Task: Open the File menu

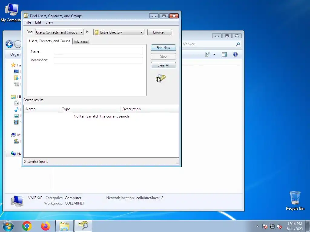Action: tap(28, 22)
